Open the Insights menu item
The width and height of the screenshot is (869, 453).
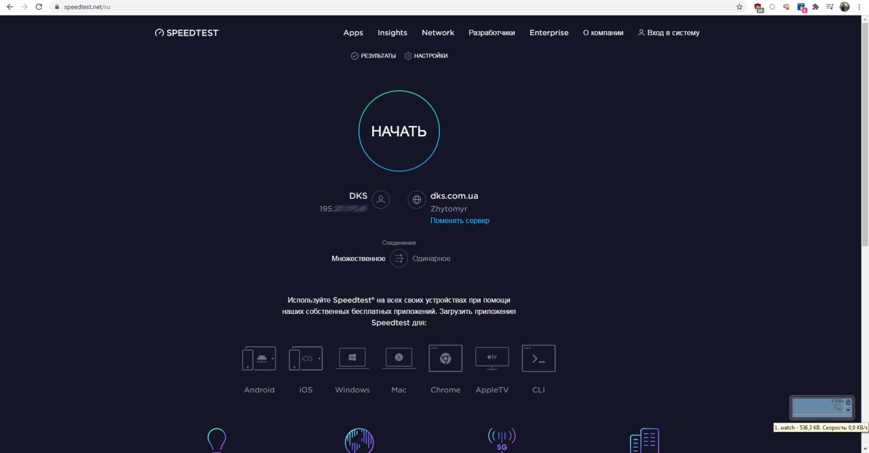pos(392,33)
